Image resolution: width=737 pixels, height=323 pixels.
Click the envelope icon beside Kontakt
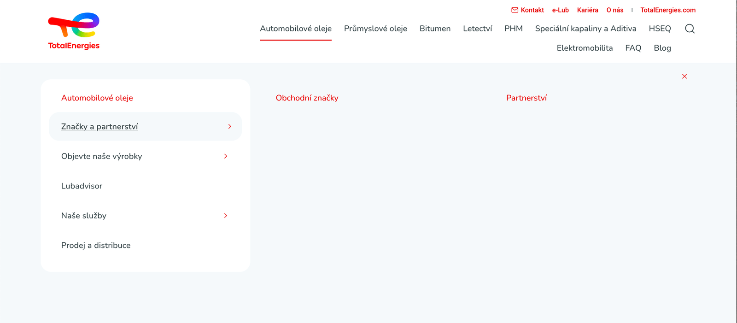click(515, 10)
